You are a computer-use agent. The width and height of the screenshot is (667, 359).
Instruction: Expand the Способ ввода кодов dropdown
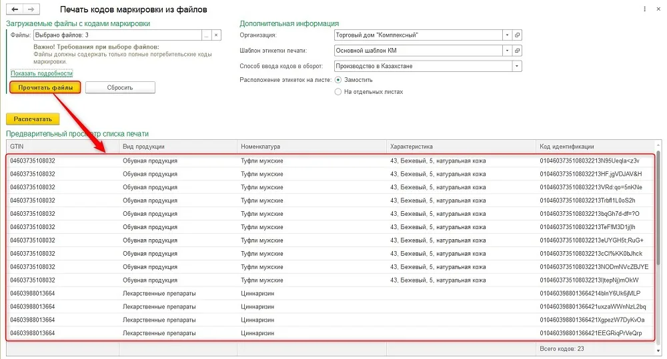(517, 67)
